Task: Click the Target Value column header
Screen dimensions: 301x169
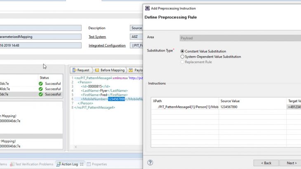Action: coord(294,101)
